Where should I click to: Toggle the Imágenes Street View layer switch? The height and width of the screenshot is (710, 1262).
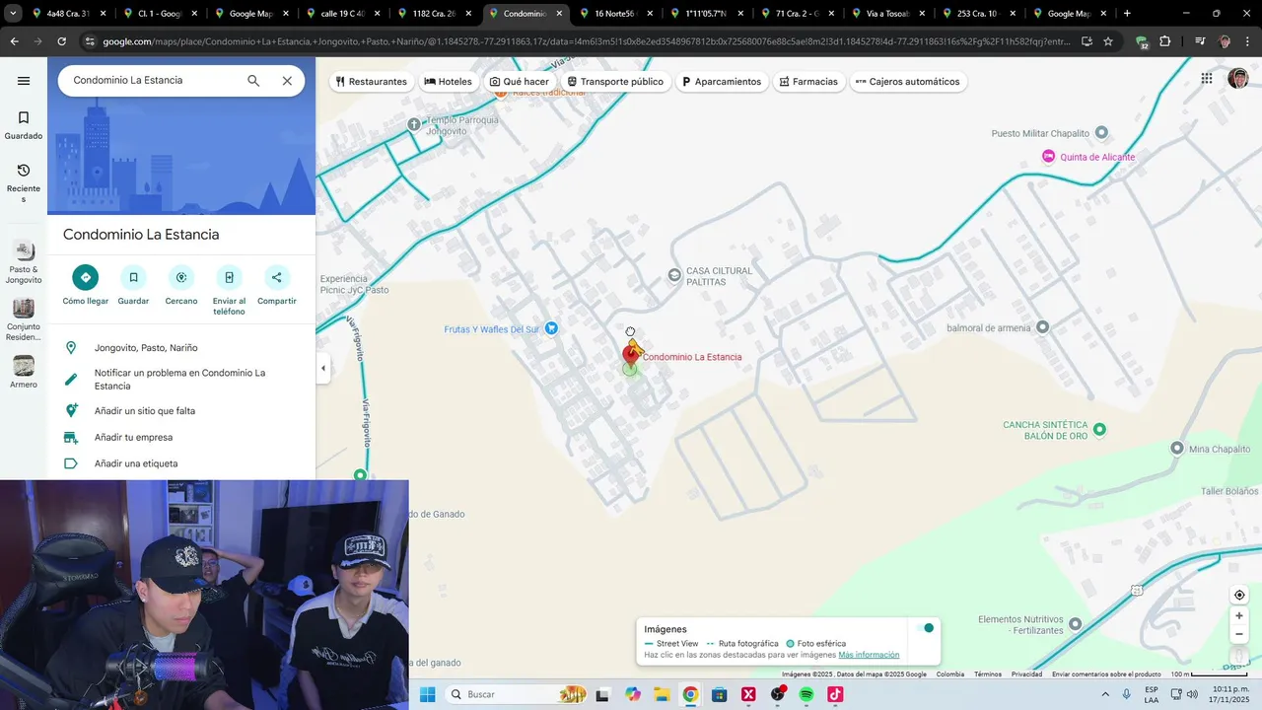pos(925,628)
